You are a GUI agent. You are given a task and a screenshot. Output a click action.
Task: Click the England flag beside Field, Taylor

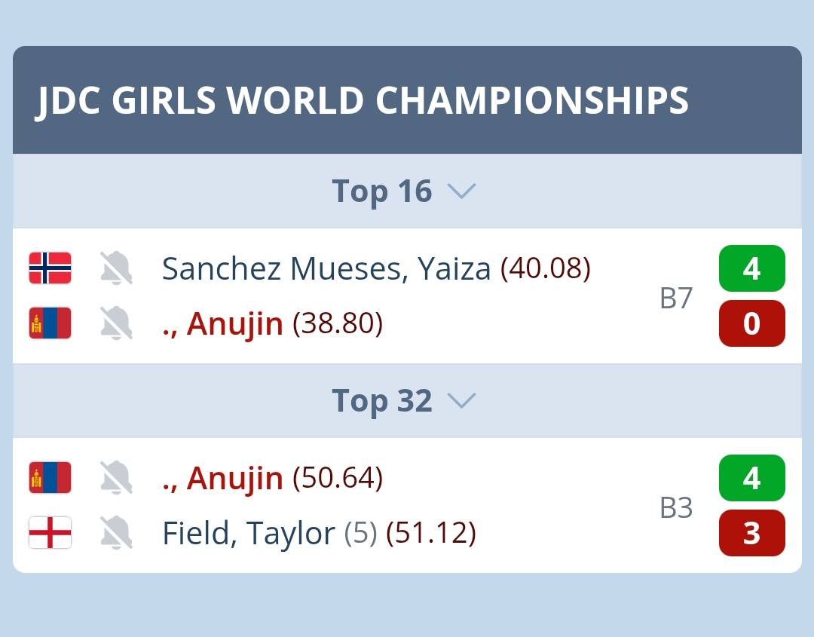(50, 533)
